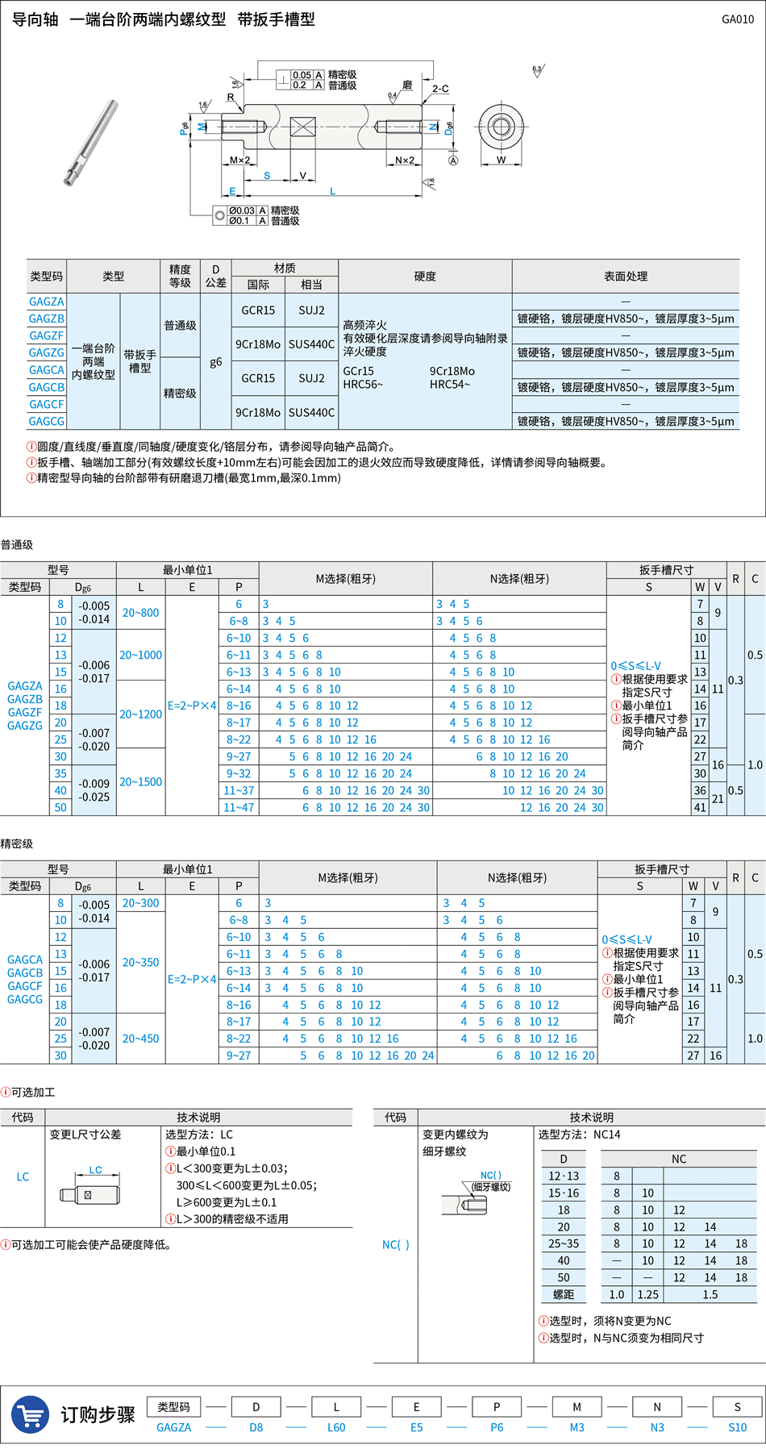Screen dimensions: 766x1449
Task: Open the GAGZB link in the material table
Action: [x=47, y=319]
